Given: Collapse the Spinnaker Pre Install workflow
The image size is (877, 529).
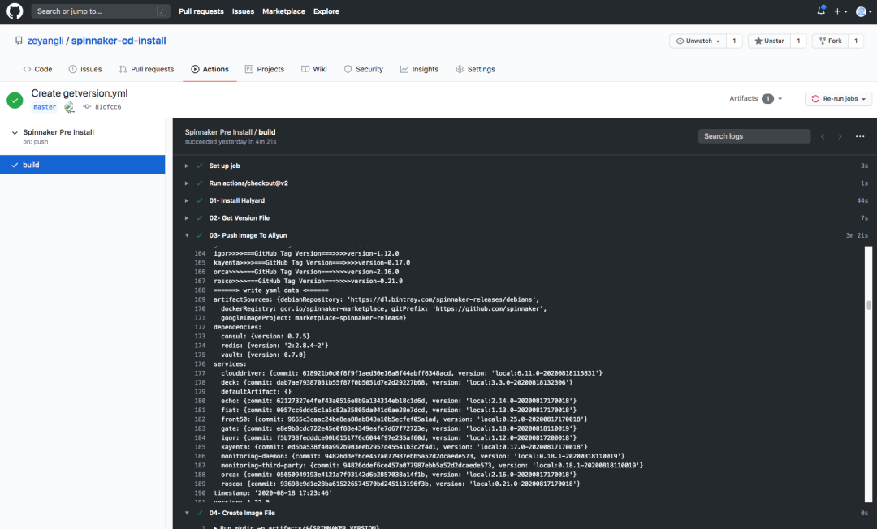Looking at the screenshot, I should tap(15, 133).
